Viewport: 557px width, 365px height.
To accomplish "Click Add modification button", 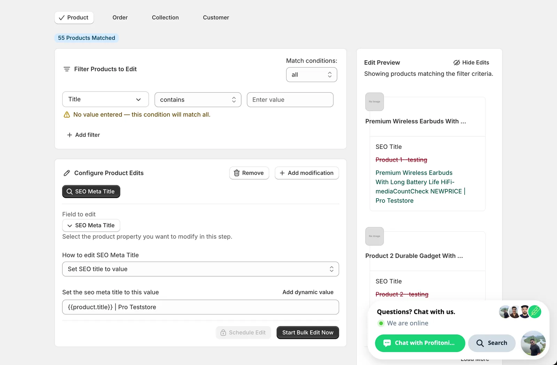I will coord(307,173).
